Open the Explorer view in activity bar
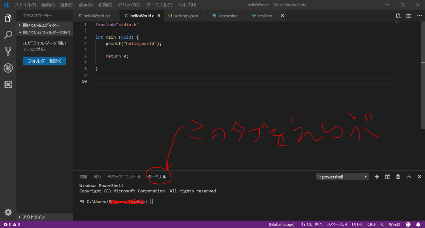Viewport: 425px width, 228px height. [8, 18]
